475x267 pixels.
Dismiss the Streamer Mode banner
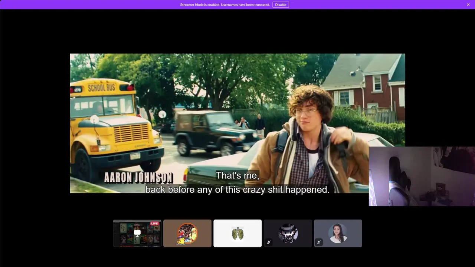[468, 4]
